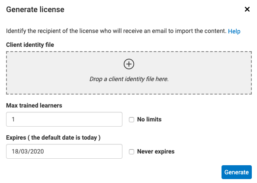This screenshot has width=257, height=183.
Task: Click the 'Identify the recipient' description text
Action: click(x=116, y=31)
